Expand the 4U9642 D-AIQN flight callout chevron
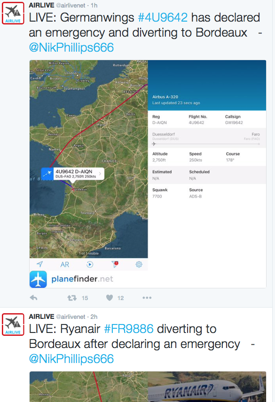 click(x=100, y=174)
